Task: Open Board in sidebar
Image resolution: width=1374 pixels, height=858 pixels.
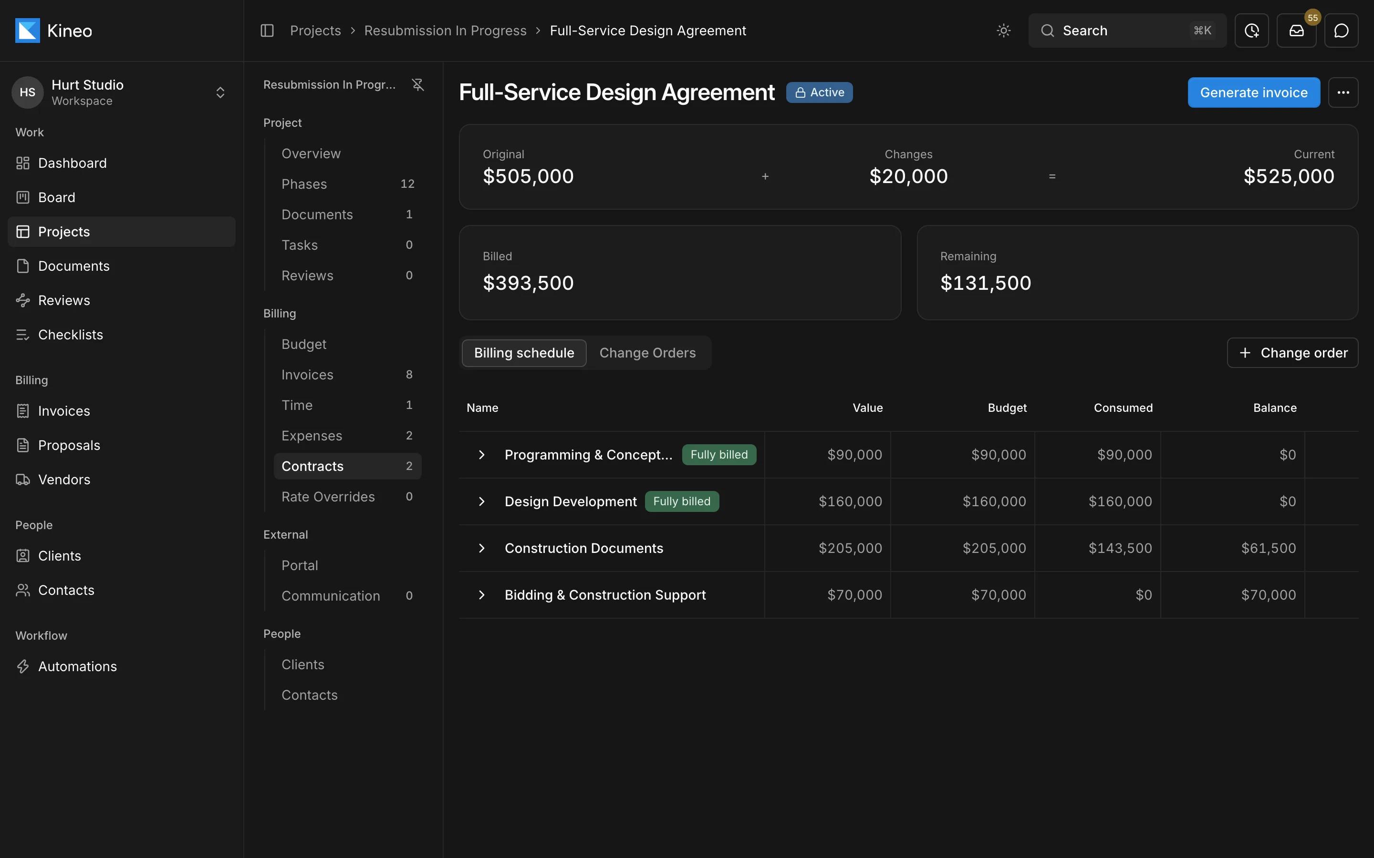Action: pos(122,197)
